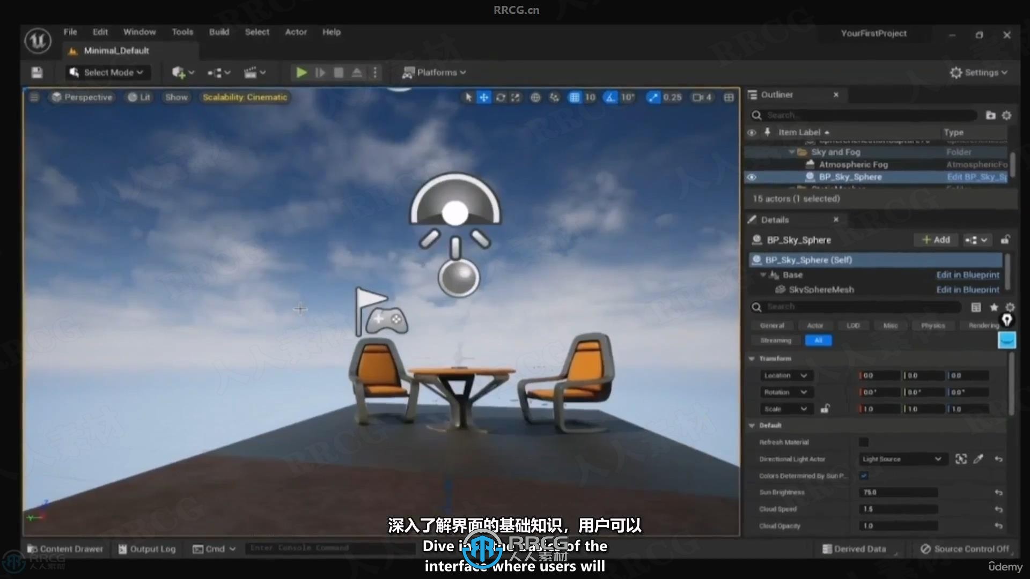
Task: Click the Stop simulation square button
Action: pyautogui.click(x=339, y=72)
